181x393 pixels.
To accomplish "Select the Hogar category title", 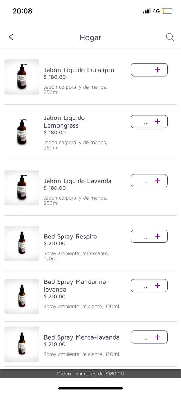I will point(90,37).
